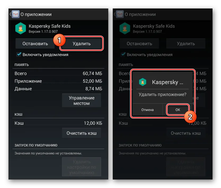Image resolution: width=221 pixels, height=188 pixels.
Task: Tap Kaspersky Safe Kids app icon, left screen
Action: [21, 28]
